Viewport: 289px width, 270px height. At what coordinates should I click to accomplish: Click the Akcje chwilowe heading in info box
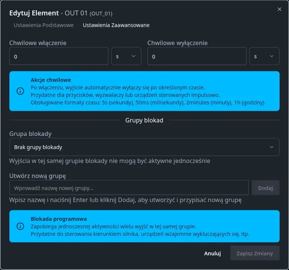(x=51, y=80)
